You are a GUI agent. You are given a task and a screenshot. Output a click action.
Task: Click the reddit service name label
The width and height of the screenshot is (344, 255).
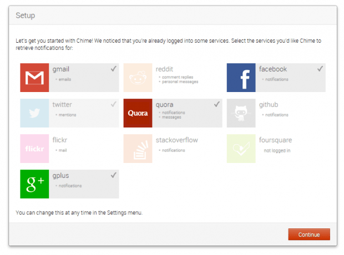point(165,69)
